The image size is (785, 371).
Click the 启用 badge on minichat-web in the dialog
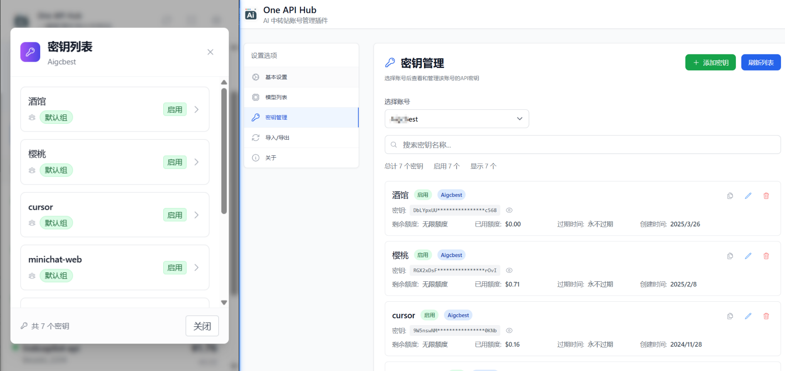pos(175,267)
